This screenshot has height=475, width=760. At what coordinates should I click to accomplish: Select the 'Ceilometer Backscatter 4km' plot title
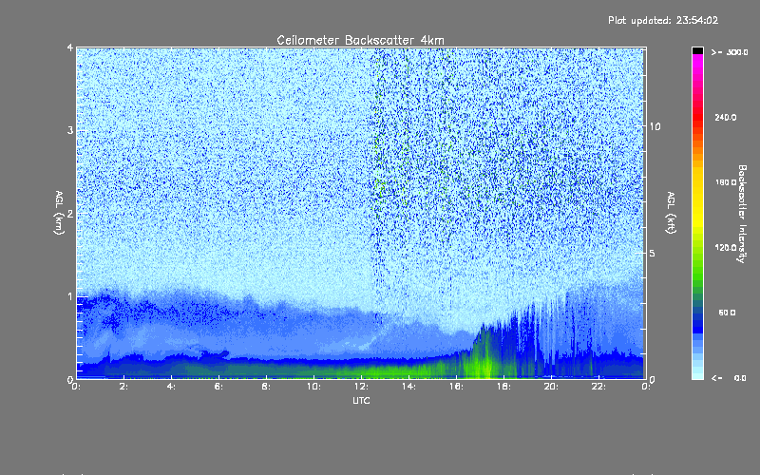coord(360,40)
